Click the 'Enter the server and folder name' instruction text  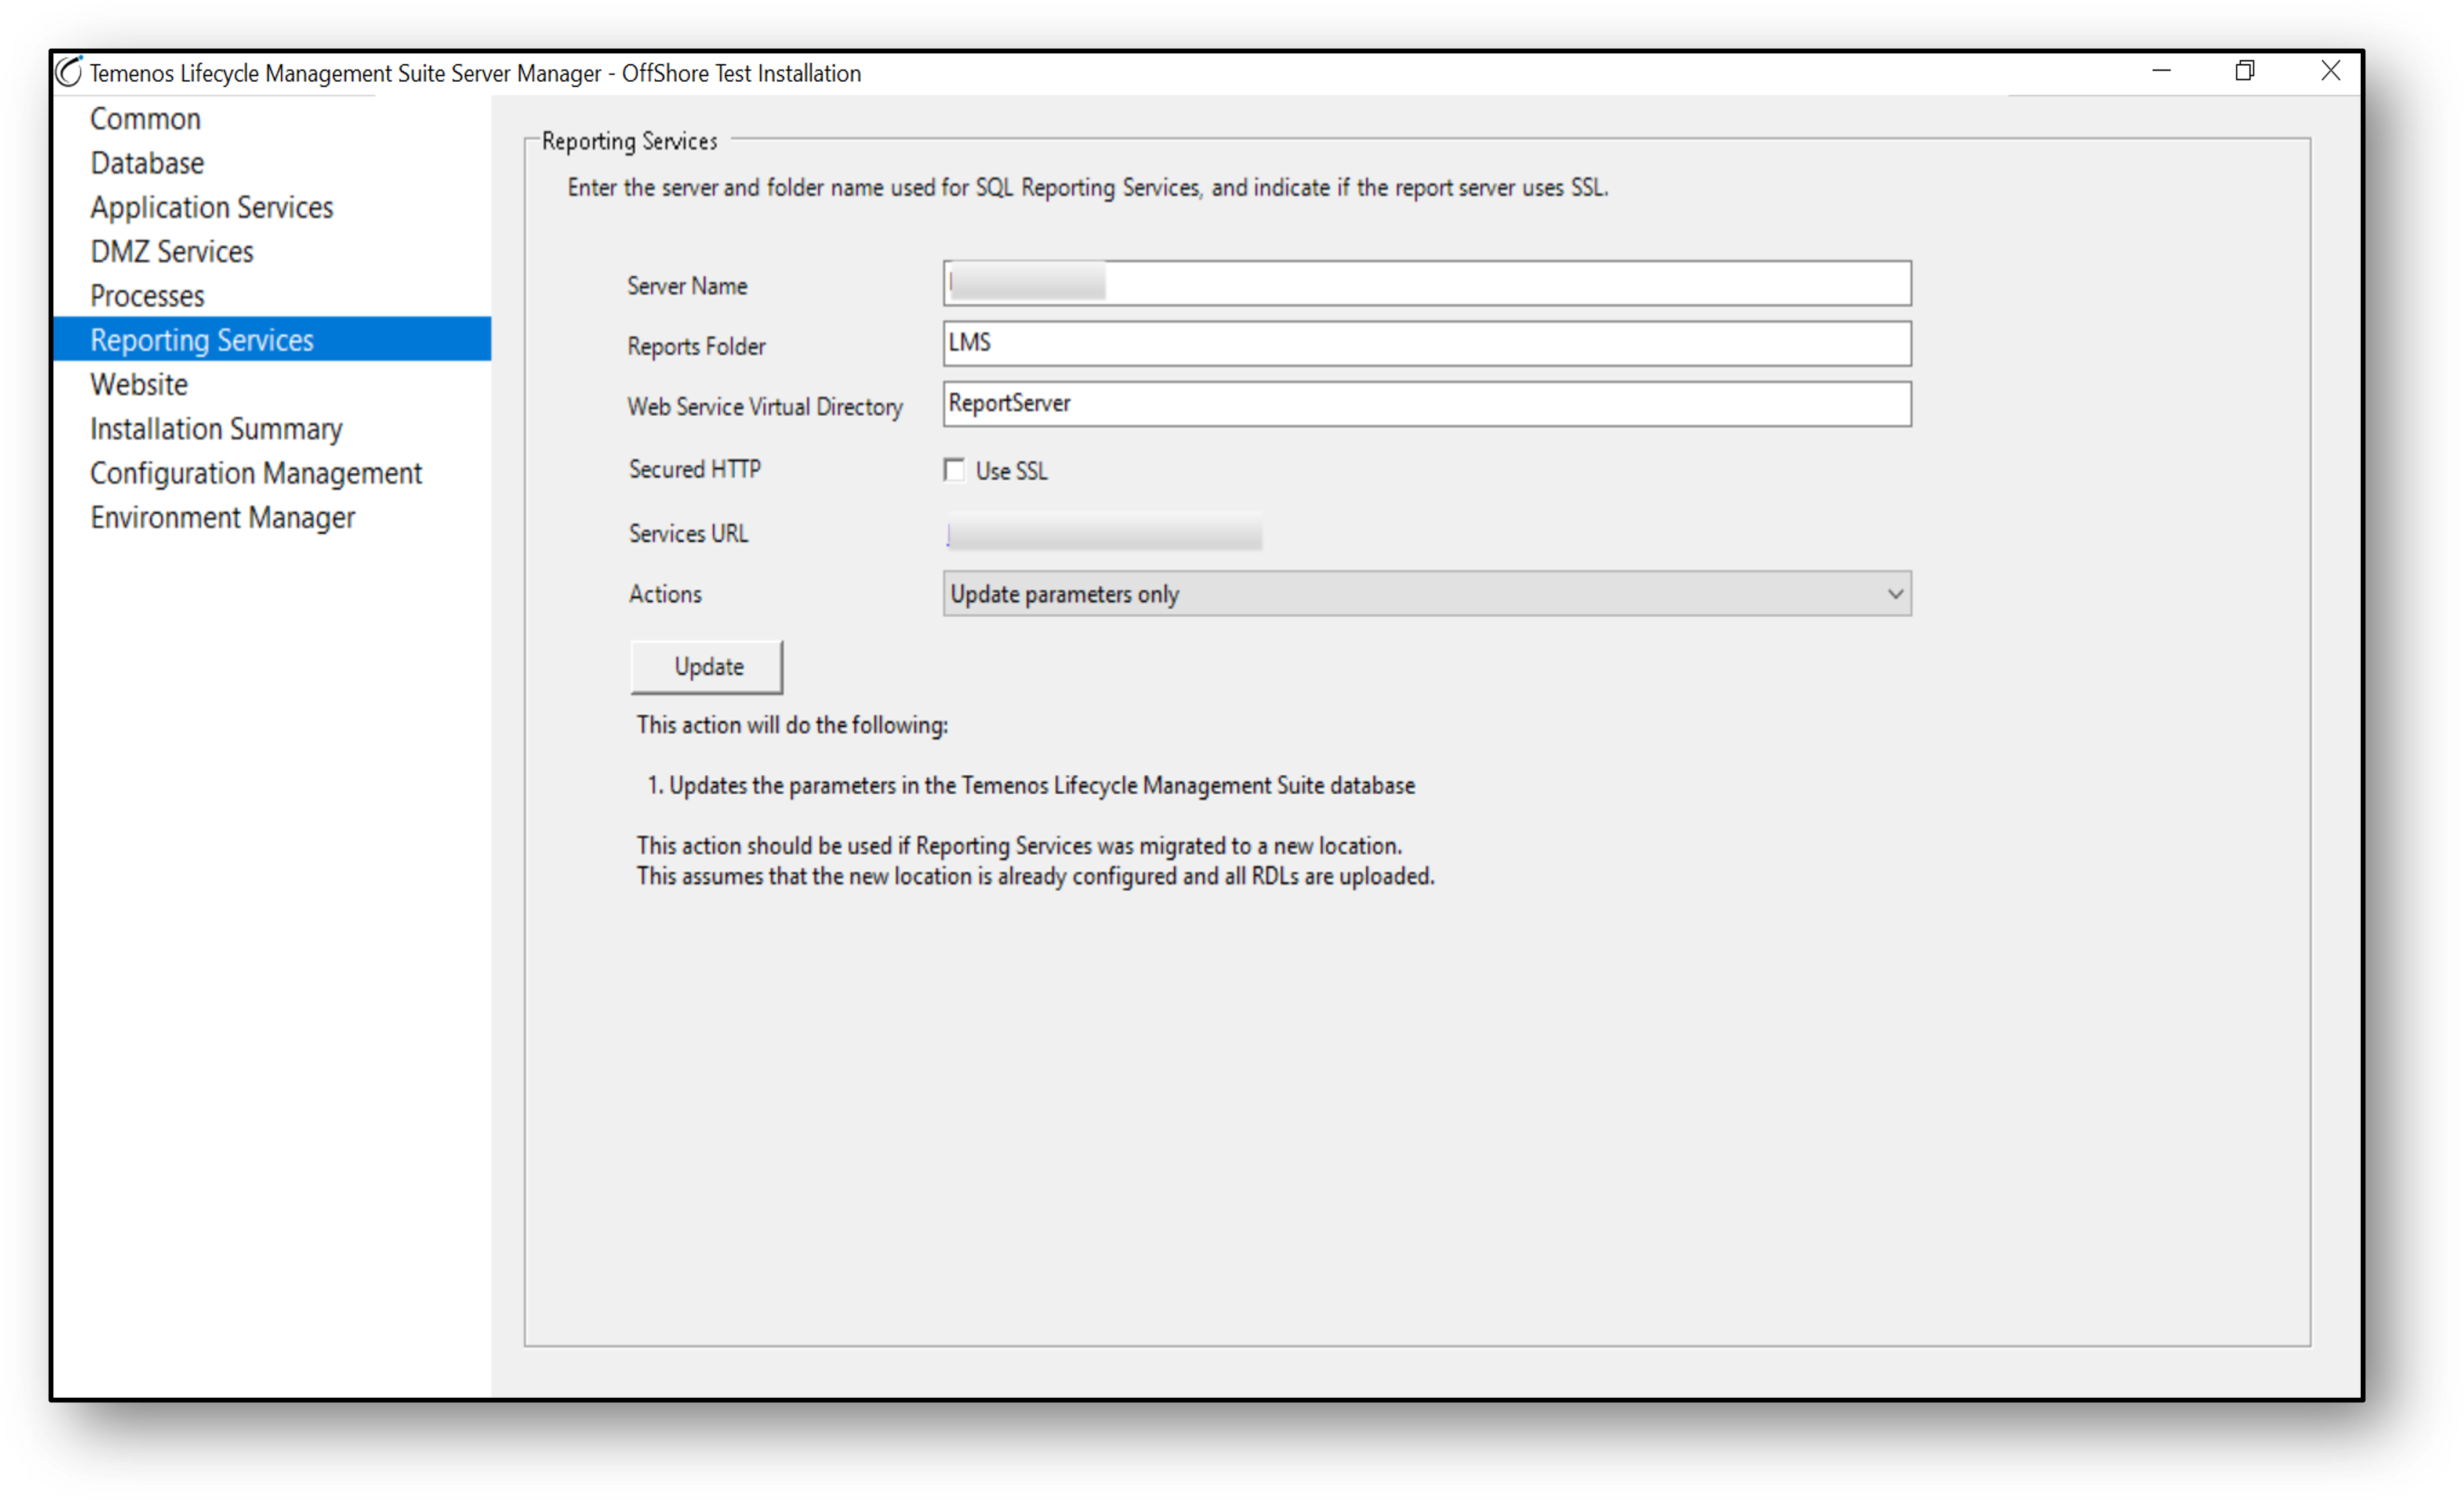pyautogui.click(x=1088, y=188)
